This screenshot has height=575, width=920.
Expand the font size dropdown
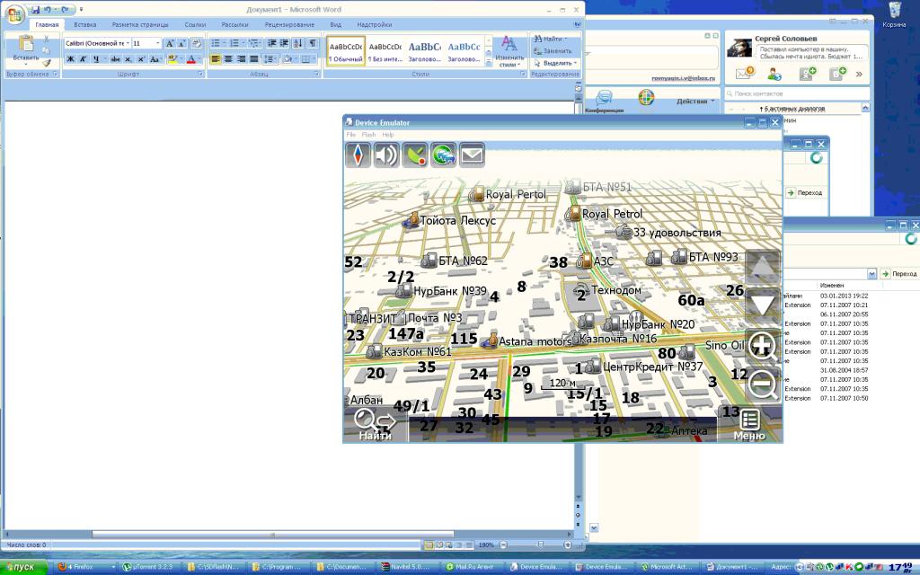click(x=158, y=43)
